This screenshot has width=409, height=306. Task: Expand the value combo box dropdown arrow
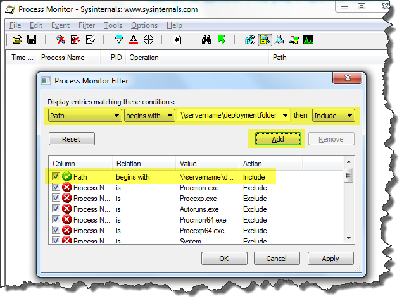[285, 115]
